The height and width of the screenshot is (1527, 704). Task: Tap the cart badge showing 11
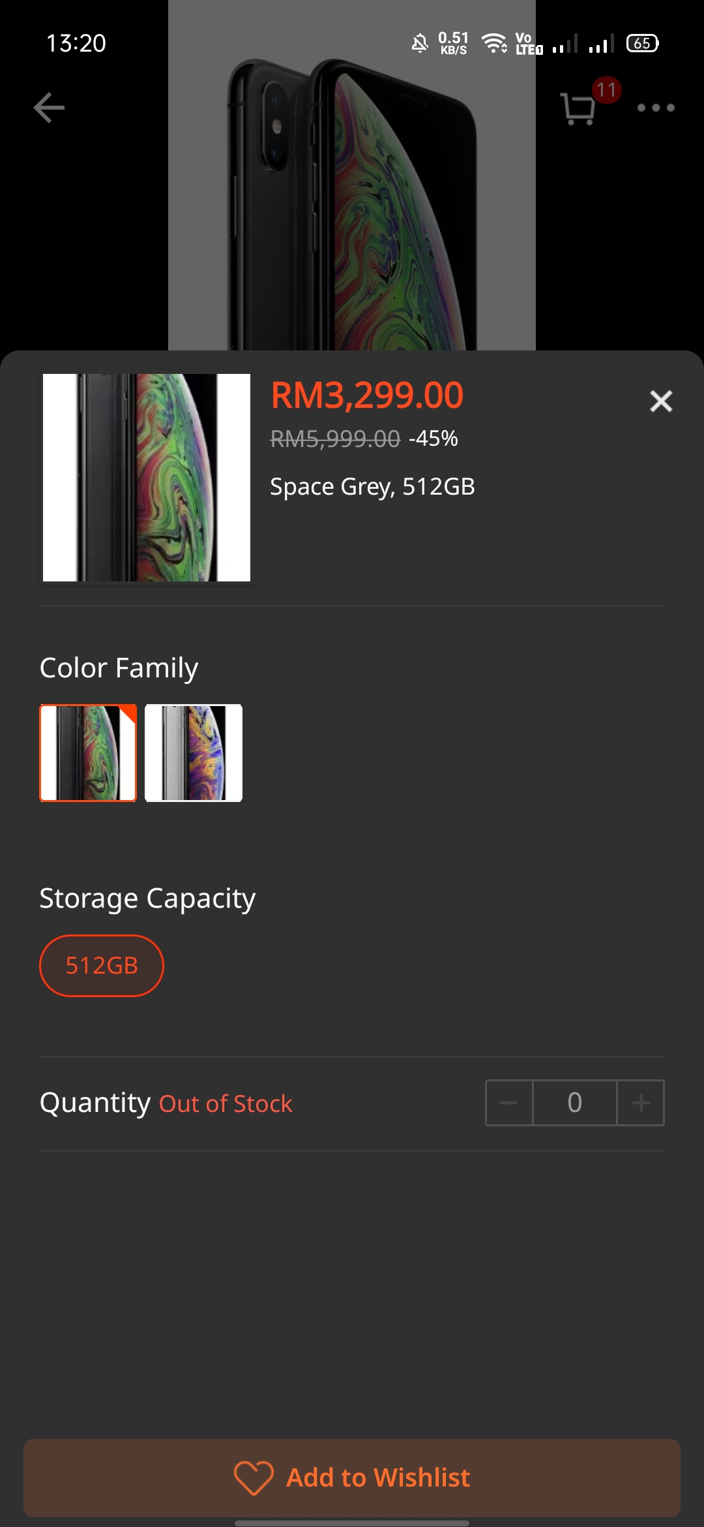coord(607,89)
